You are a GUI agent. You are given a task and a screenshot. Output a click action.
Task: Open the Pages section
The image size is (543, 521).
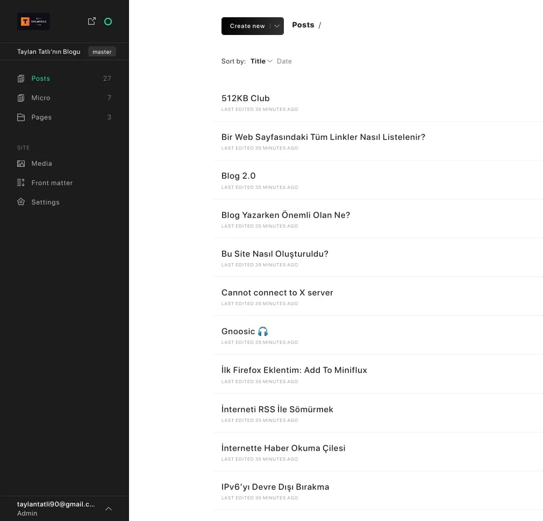coord(41,117)
